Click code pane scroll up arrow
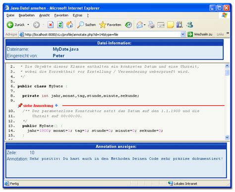The width and height of the screenshot is (235, 192). click(x=227, y=66)
